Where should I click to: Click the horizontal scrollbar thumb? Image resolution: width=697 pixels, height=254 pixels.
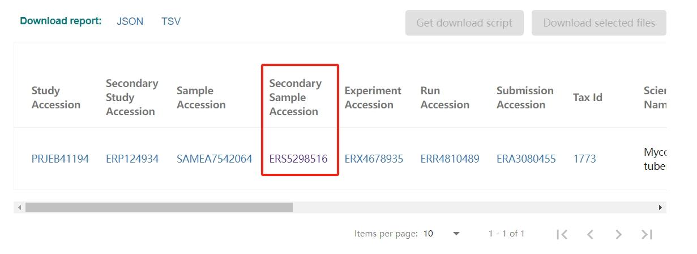[159, 208]
